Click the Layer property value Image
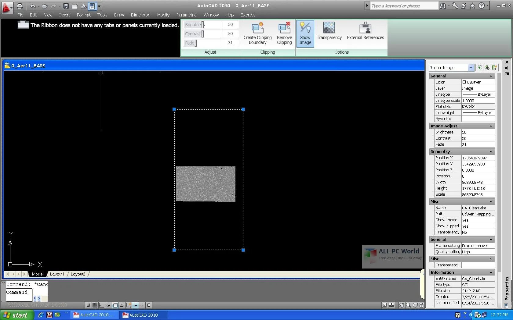This screenshot has height=320, width=513. (x=478, y=88)
